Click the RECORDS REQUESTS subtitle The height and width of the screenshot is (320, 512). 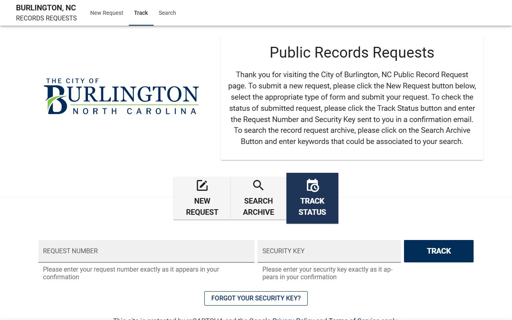pyautogui.click(x=46, y=18)
